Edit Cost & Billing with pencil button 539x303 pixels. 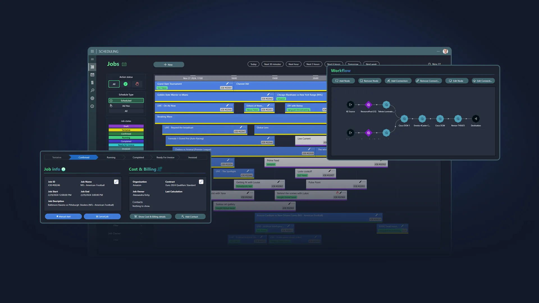201,182
